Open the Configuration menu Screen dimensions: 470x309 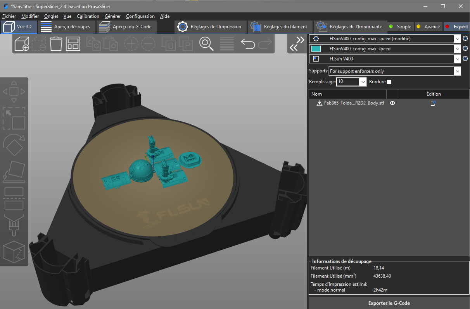[x=140, y=16]
